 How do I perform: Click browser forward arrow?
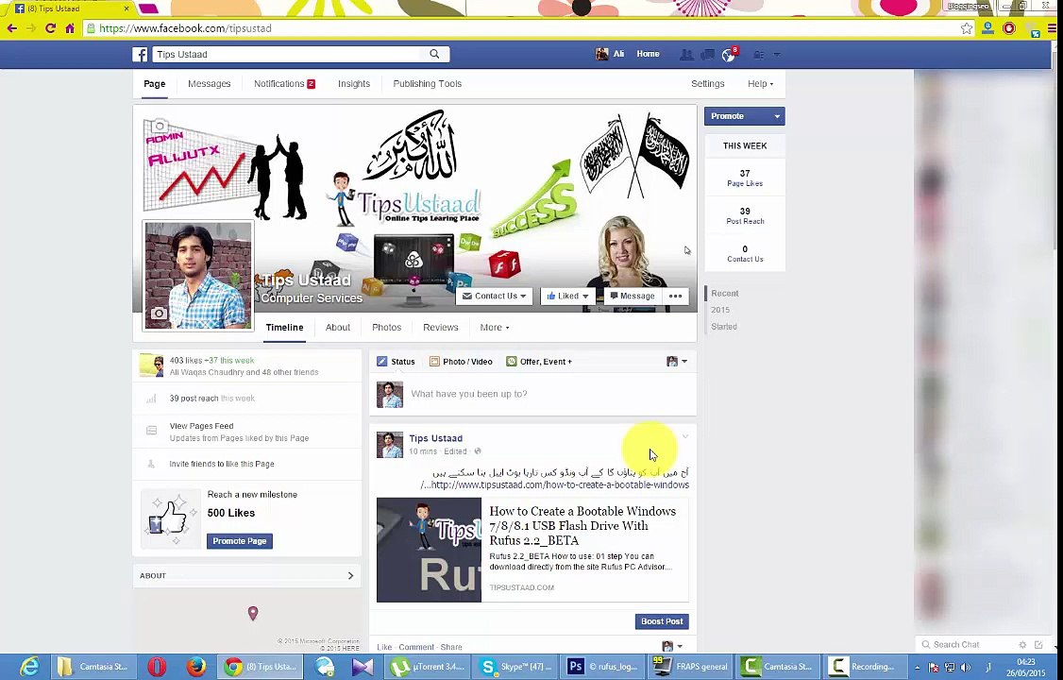[x=30, y=28]
